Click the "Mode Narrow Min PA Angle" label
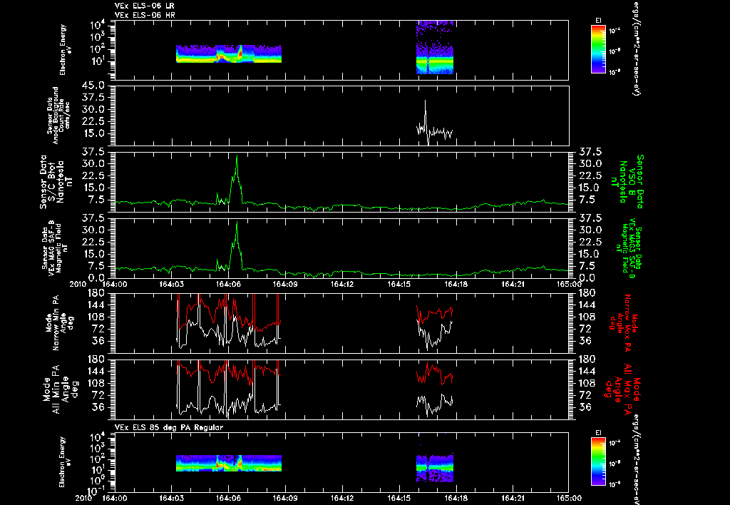The image size is (730, 505). (x=58, y=322)
